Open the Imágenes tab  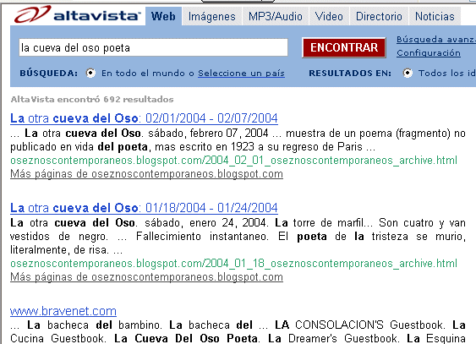tap(212, 16)
